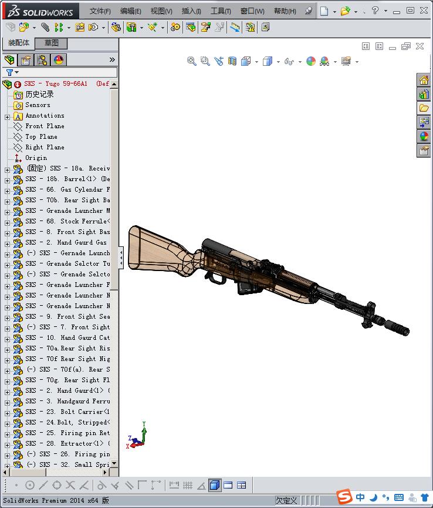Click View Orientation cube icon
This screenshot has width=433, height=508.
pyautogui.click(x=246, y=61)
